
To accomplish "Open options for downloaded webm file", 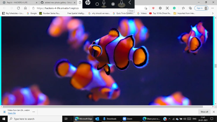I will (34, 112).
